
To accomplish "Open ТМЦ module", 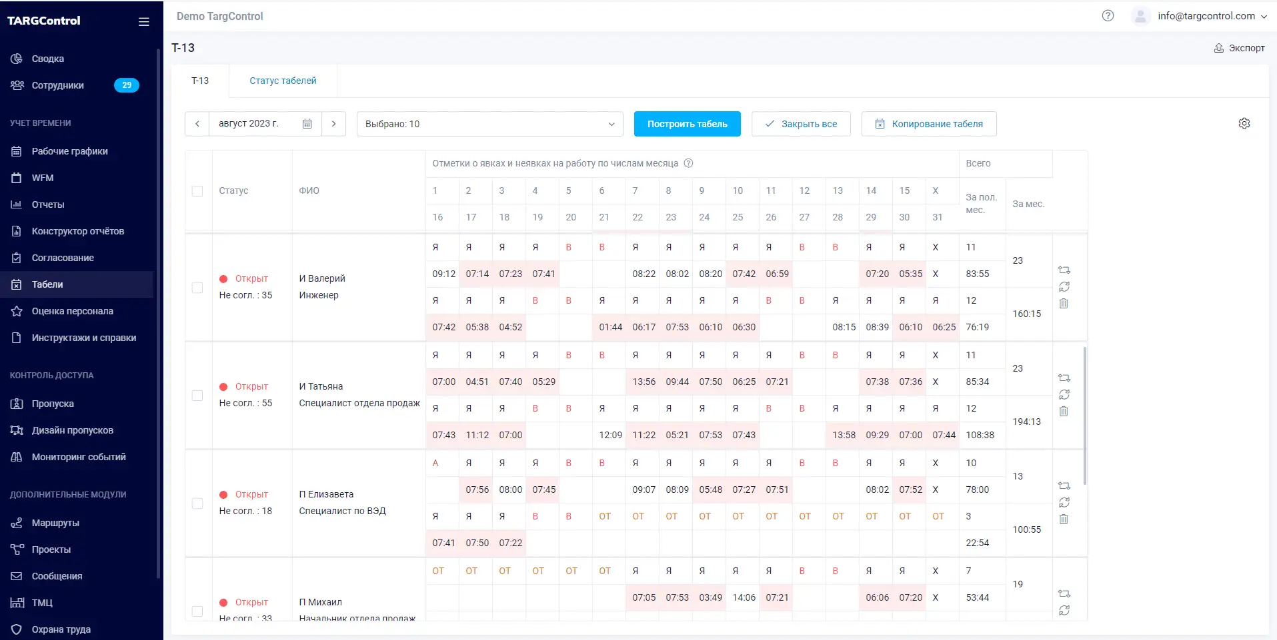I will (77, 603).
